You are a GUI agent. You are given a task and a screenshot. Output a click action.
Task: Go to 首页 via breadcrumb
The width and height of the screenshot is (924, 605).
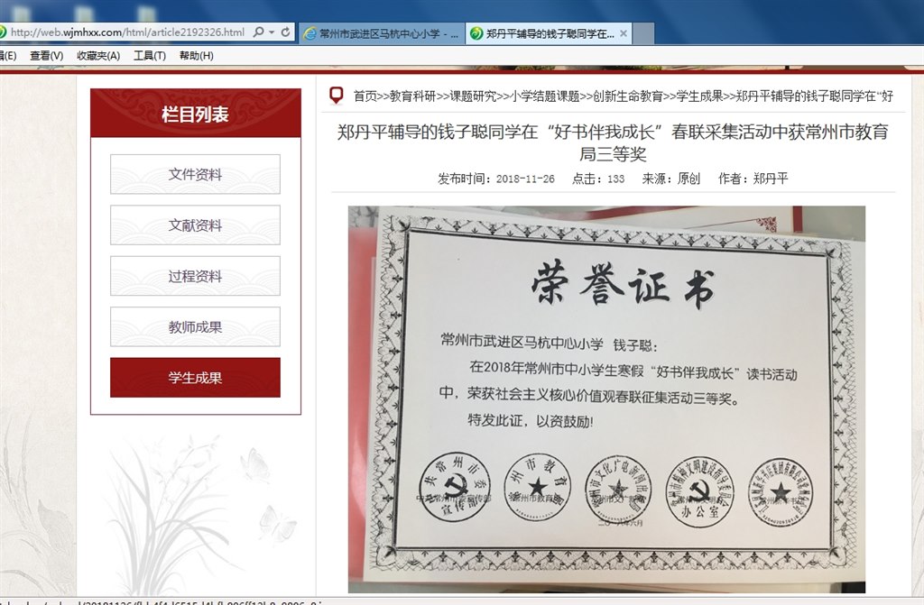coord(365,96)
